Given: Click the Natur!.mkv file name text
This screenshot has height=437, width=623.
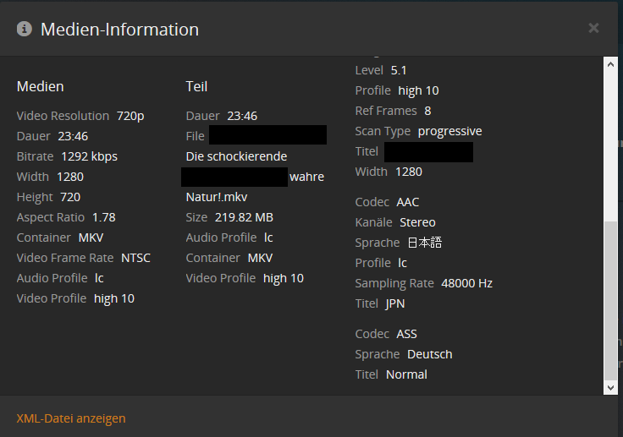Looking at the screenshot, I should (217, 197).
